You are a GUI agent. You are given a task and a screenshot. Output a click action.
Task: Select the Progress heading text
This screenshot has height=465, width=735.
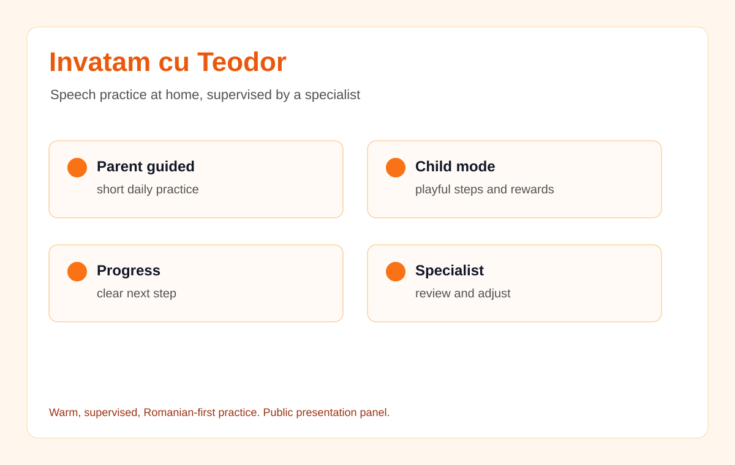(x=129, y=270)
